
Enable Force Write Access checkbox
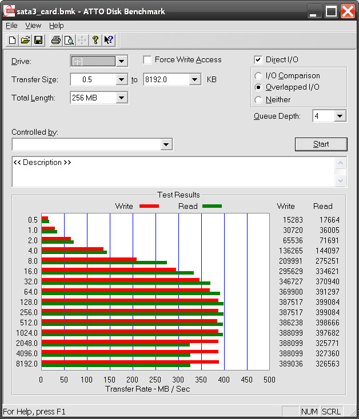coord(147,60)
